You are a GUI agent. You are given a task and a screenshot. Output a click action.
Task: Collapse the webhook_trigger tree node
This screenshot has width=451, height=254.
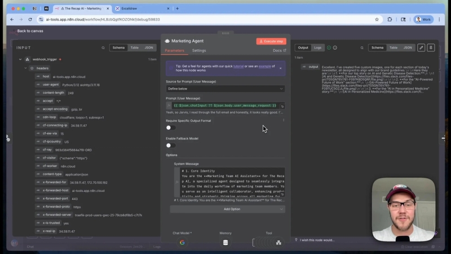20,59
